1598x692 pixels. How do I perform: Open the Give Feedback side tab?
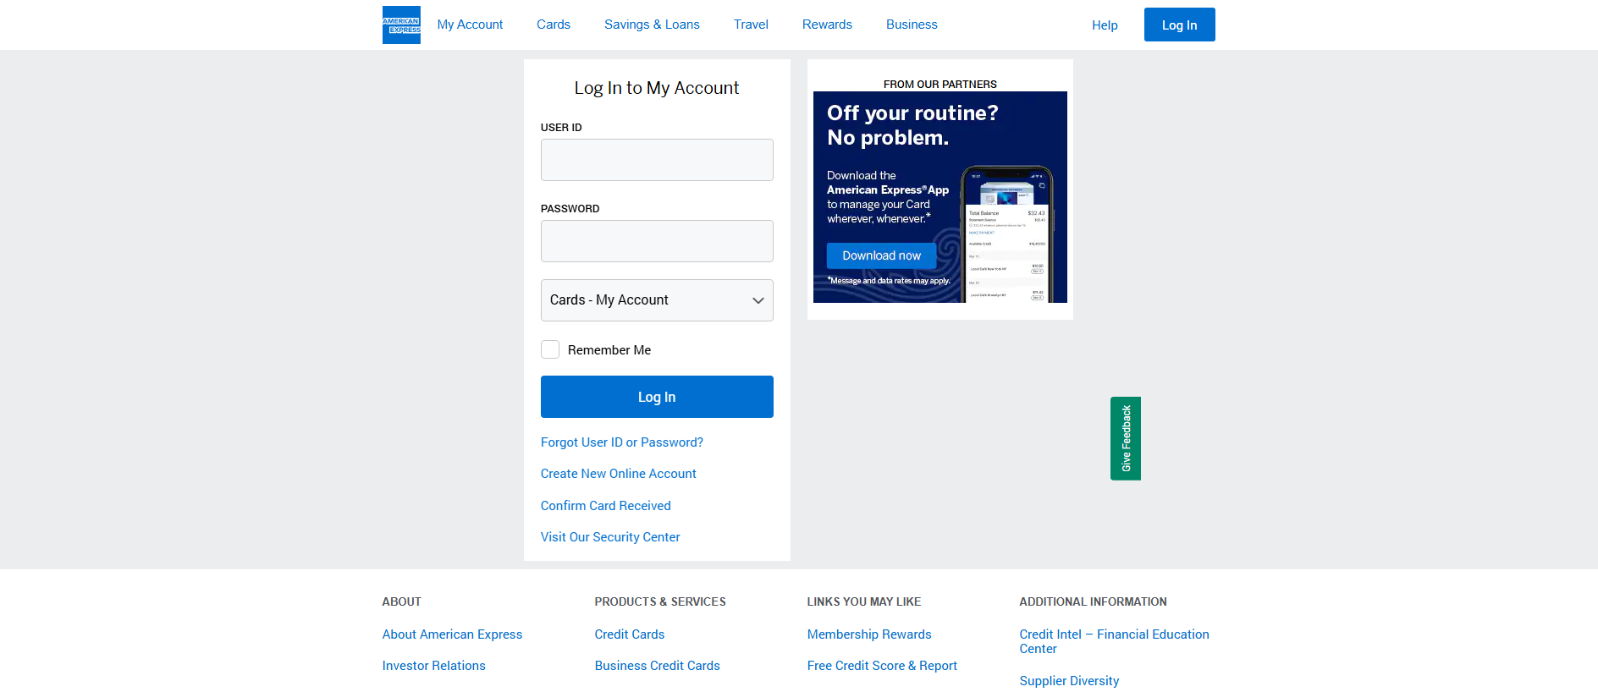click(x=1126, y=438)
